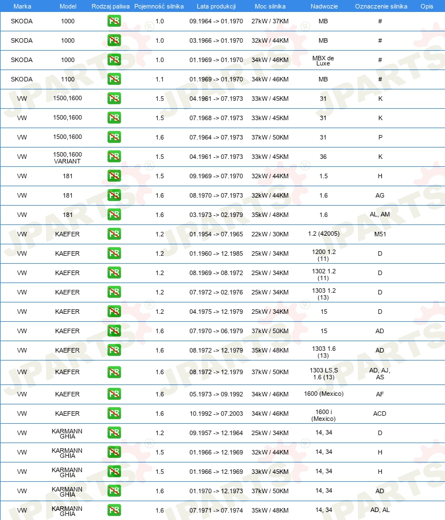445x520 pixels.
Task: Click the Opis column header
Action: (427, 6)
